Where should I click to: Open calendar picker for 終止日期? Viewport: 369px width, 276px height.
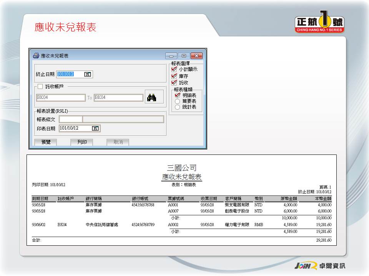(88, 74)
